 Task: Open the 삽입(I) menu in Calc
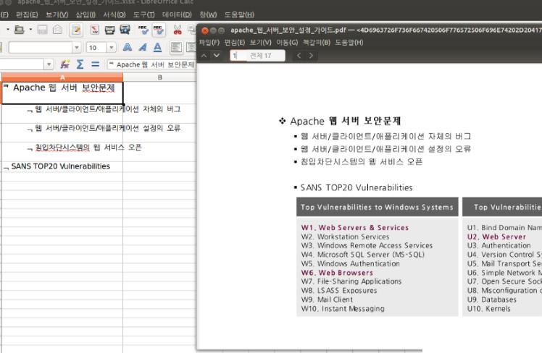[x=86, y=14]
